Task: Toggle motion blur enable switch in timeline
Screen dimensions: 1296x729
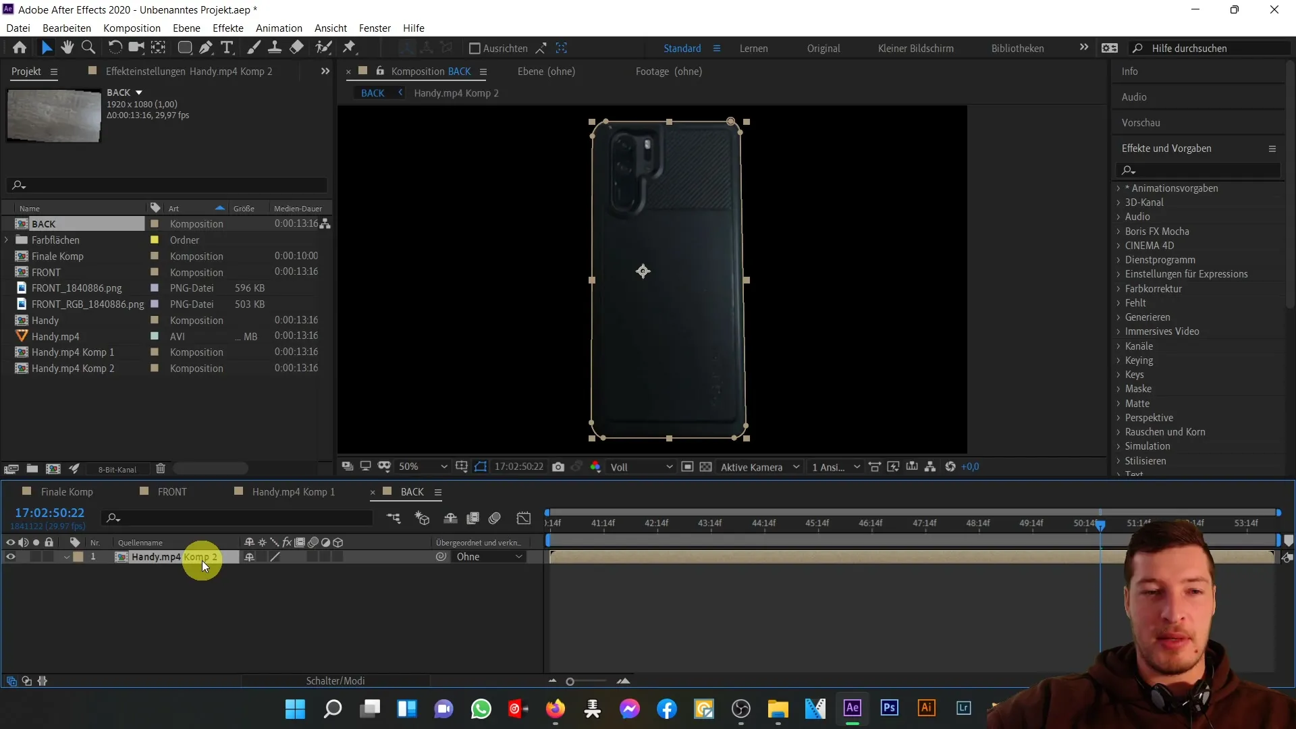Action: [495, 518]
